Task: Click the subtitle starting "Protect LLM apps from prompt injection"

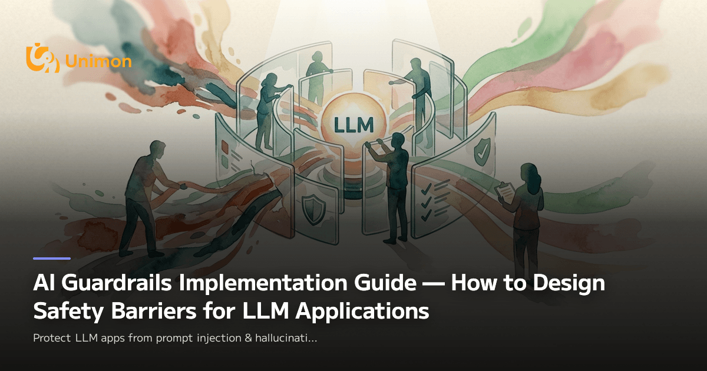Action: (176, 339)
